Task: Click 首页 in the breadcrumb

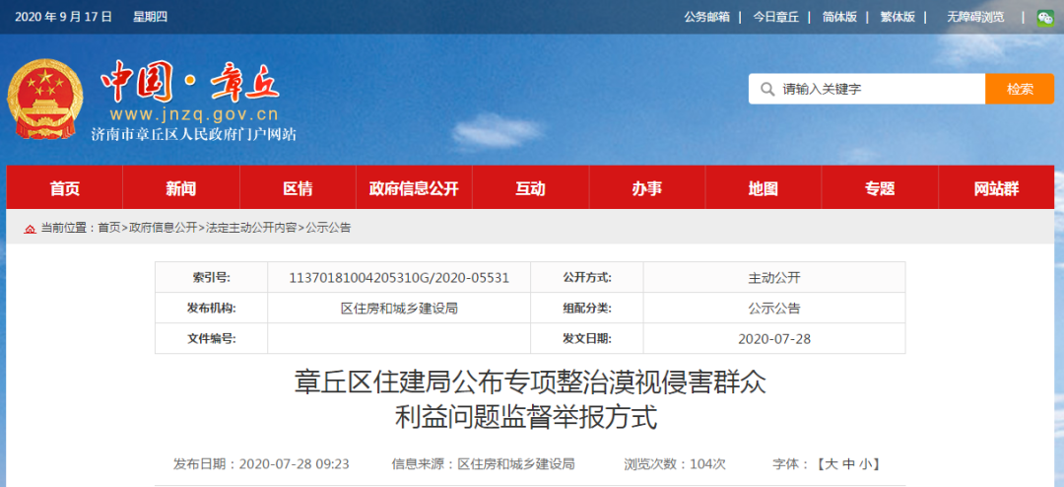Action: [108, 228]
